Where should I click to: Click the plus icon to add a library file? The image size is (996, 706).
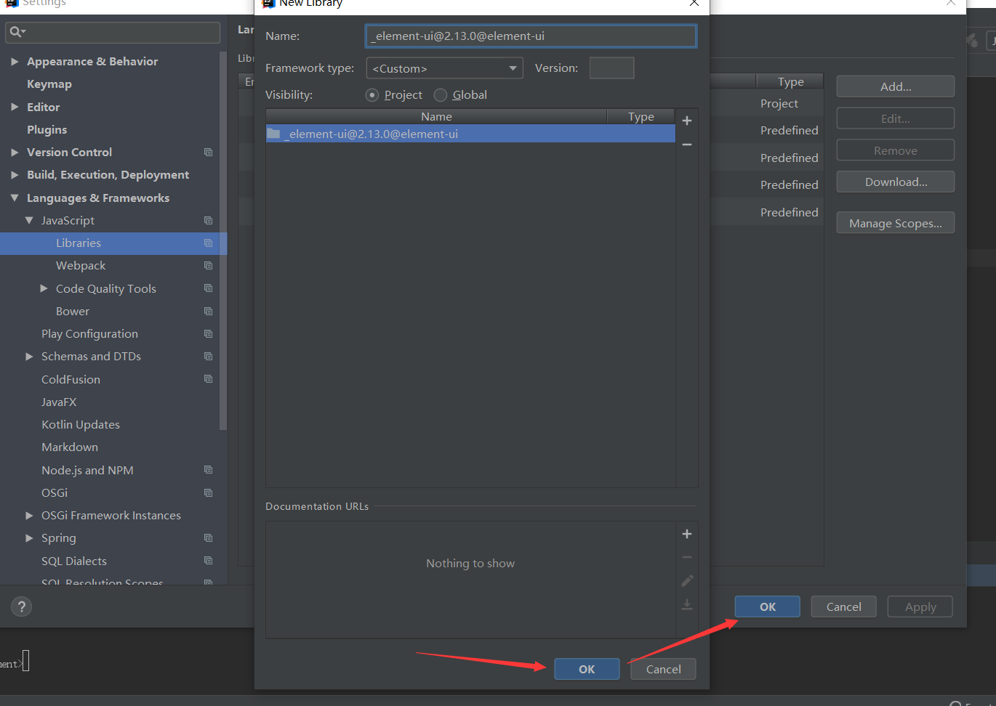[x=686, y=120]
